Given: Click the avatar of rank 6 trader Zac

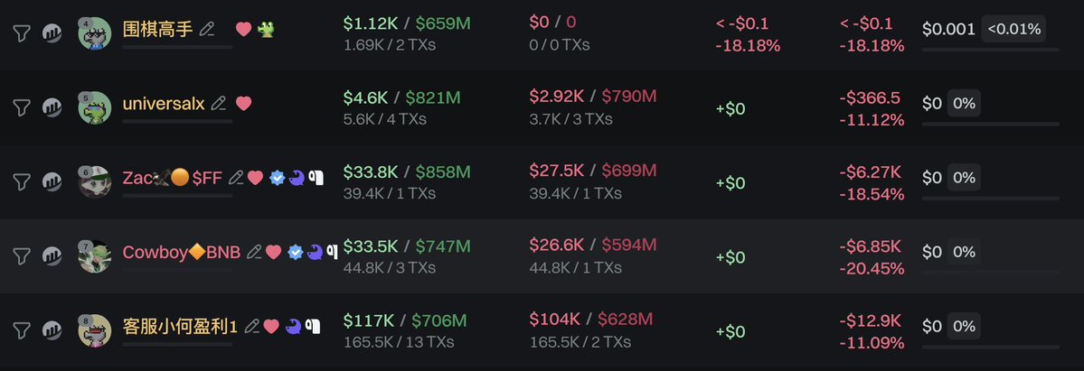Looking at the screenshot, I should [94, 181].
